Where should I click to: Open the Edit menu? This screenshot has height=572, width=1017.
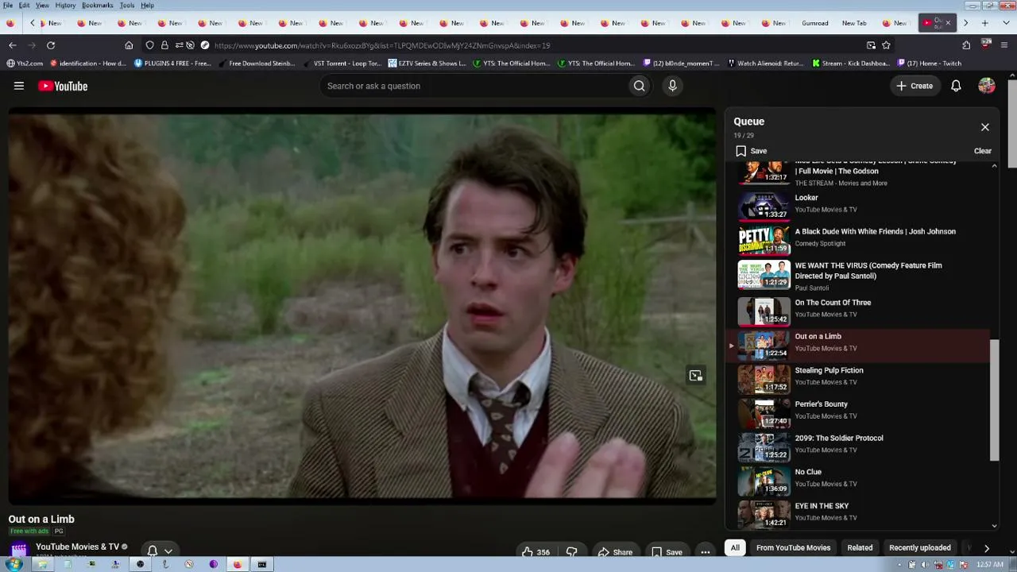tap(25, 6)
